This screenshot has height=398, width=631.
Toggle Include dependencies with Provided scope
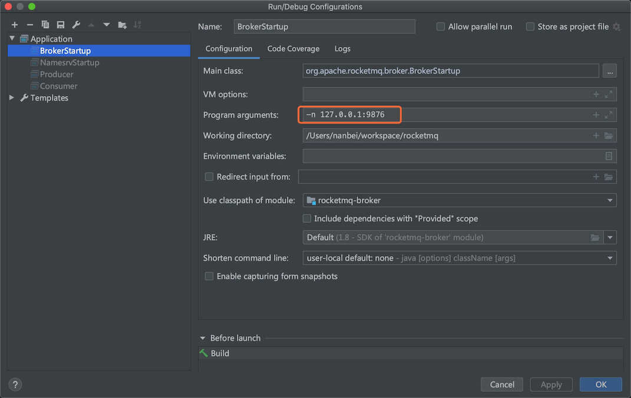(x=306, y=218)
